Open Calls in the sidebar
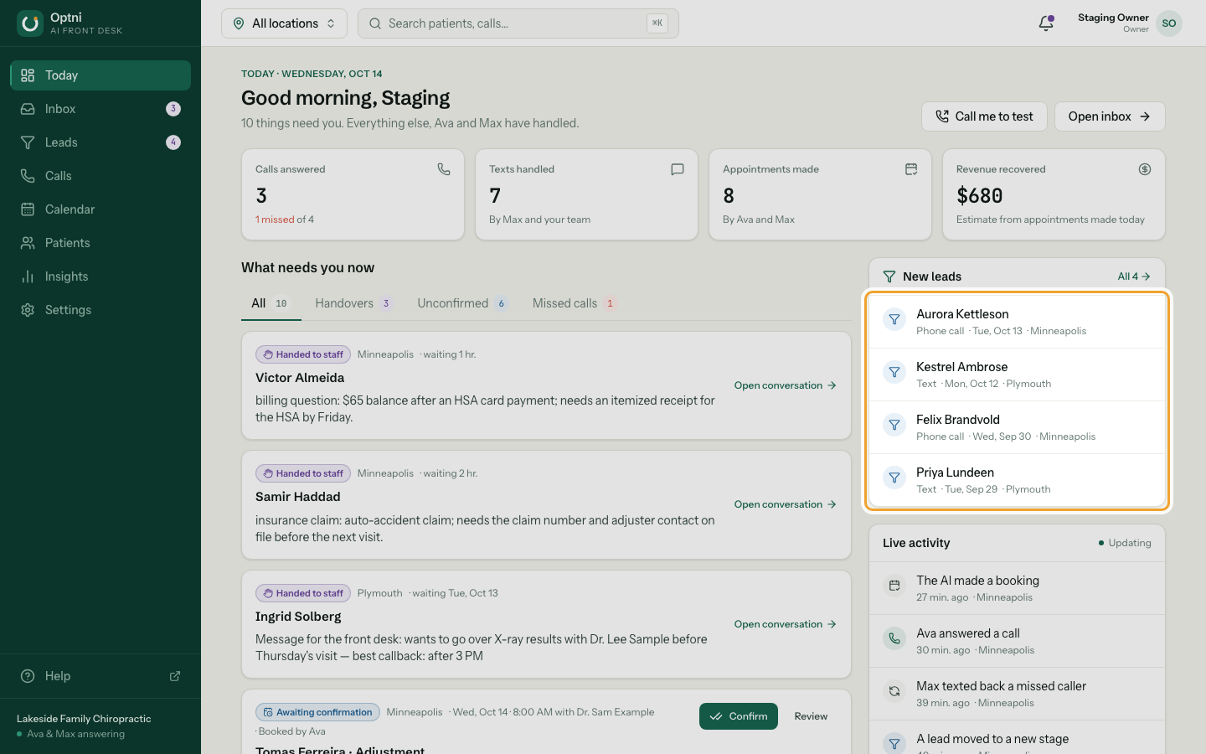 tap(100, 176)
